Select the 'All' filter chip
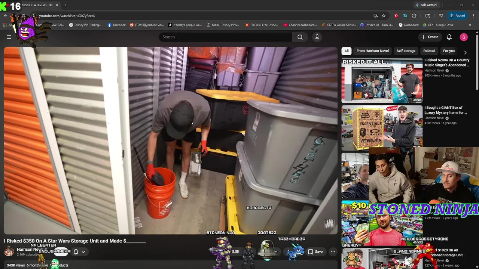This screenshot has height=269, width=479. [347, 51]
